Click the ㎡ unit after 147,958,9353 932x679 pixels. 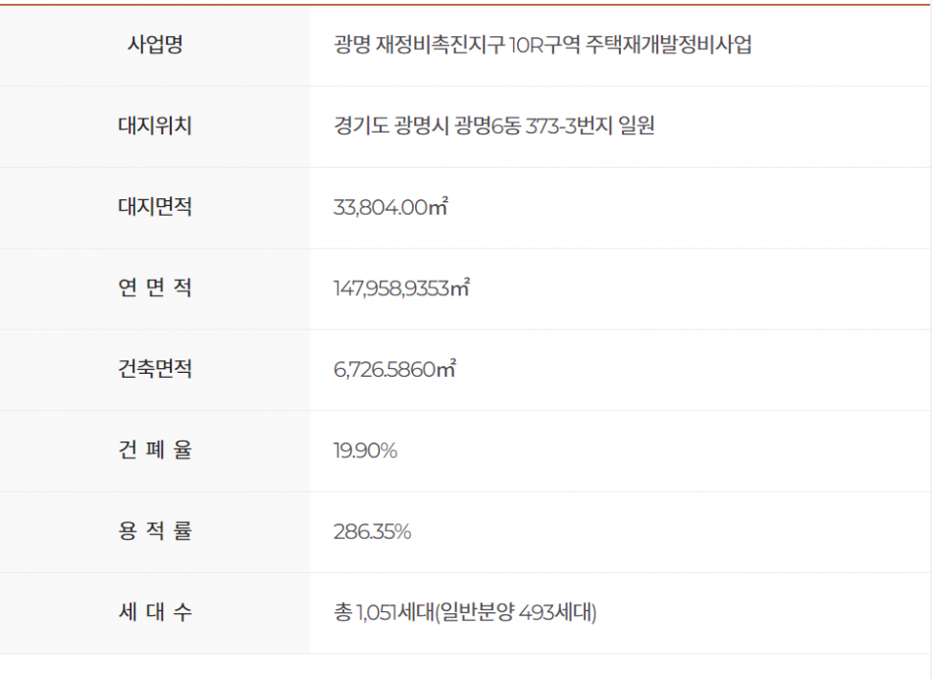coord(460,287)
